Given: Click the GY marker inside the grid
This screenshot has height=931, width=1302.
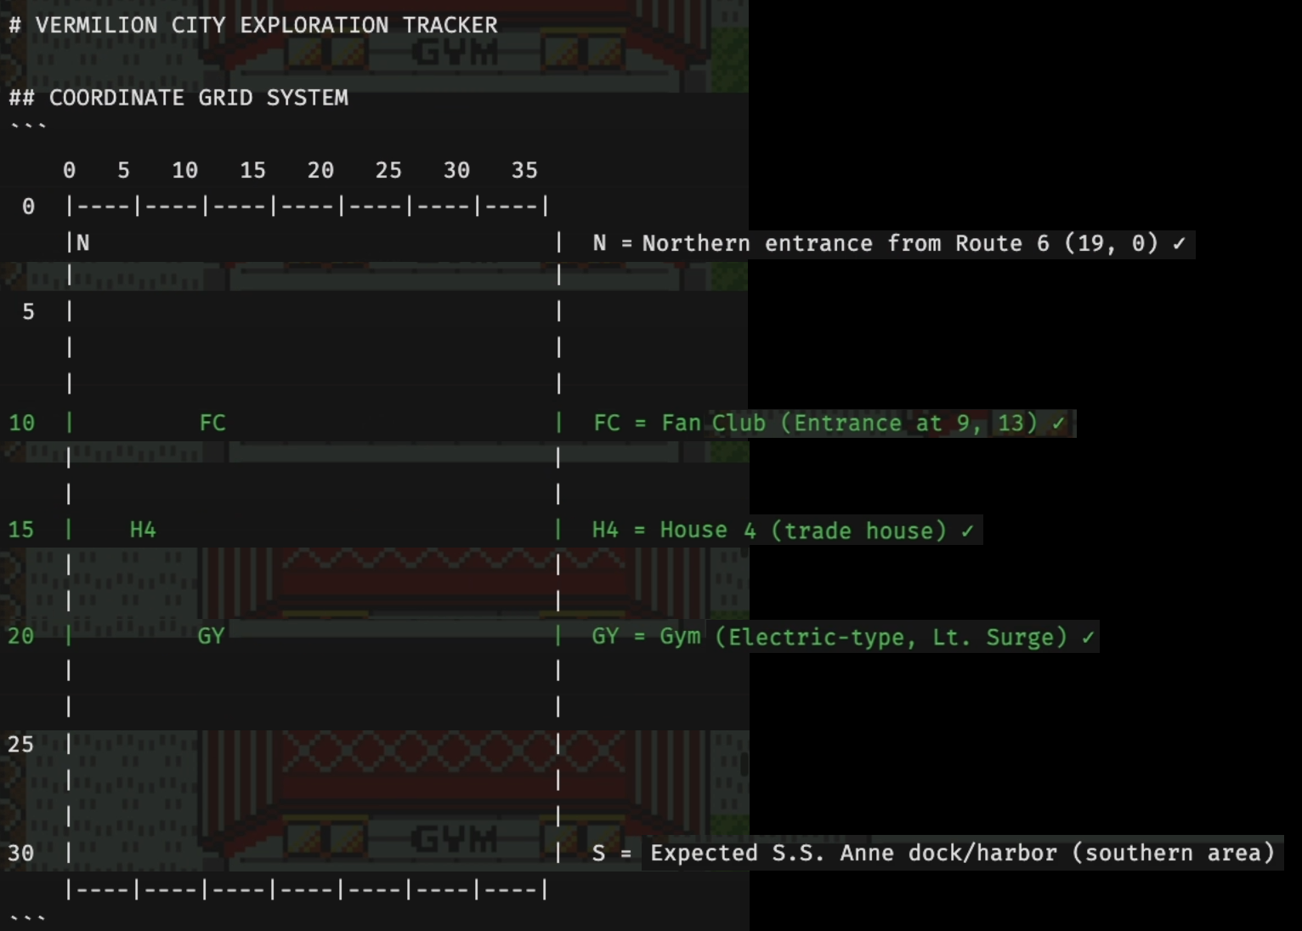Looking at the screenshot, I should tap(211, 636).
